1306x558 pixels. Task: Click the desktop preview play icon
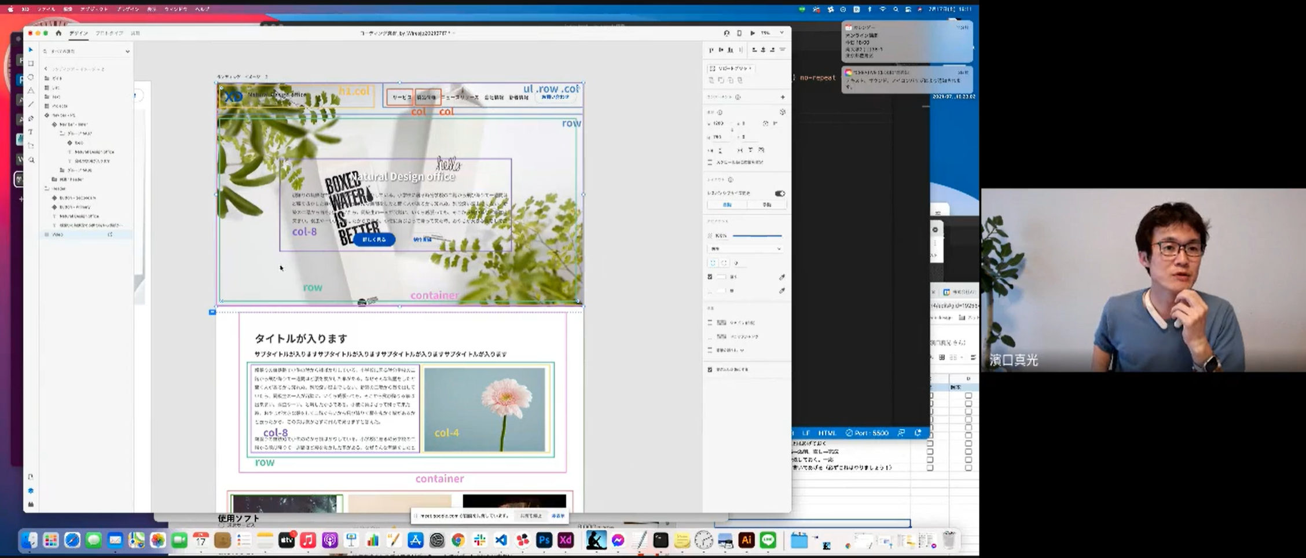[752, 33]
